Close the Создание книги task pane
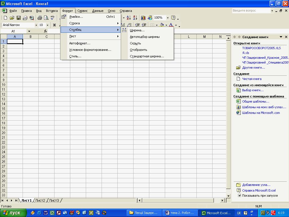Image resolution: width=289 pixels, height=217 pixels. (286, 37)
